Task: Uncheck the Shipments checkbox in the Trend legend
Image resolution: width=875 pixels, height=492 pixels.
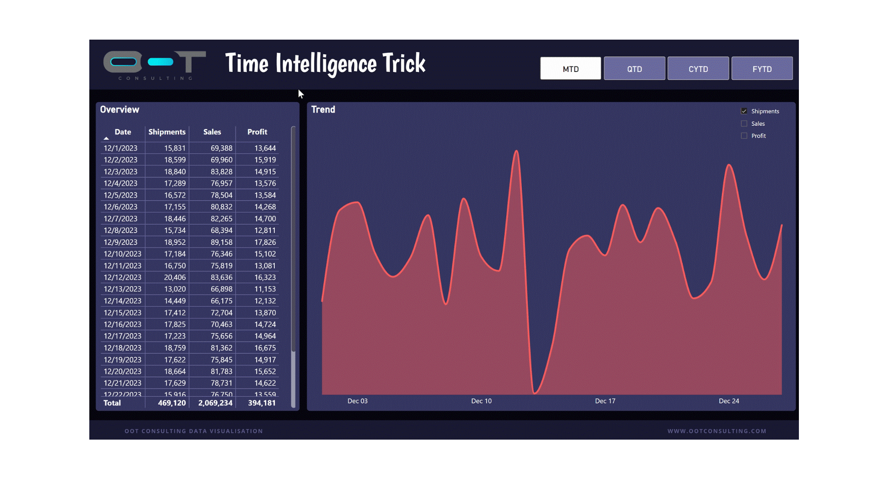Action: point(744,111)
